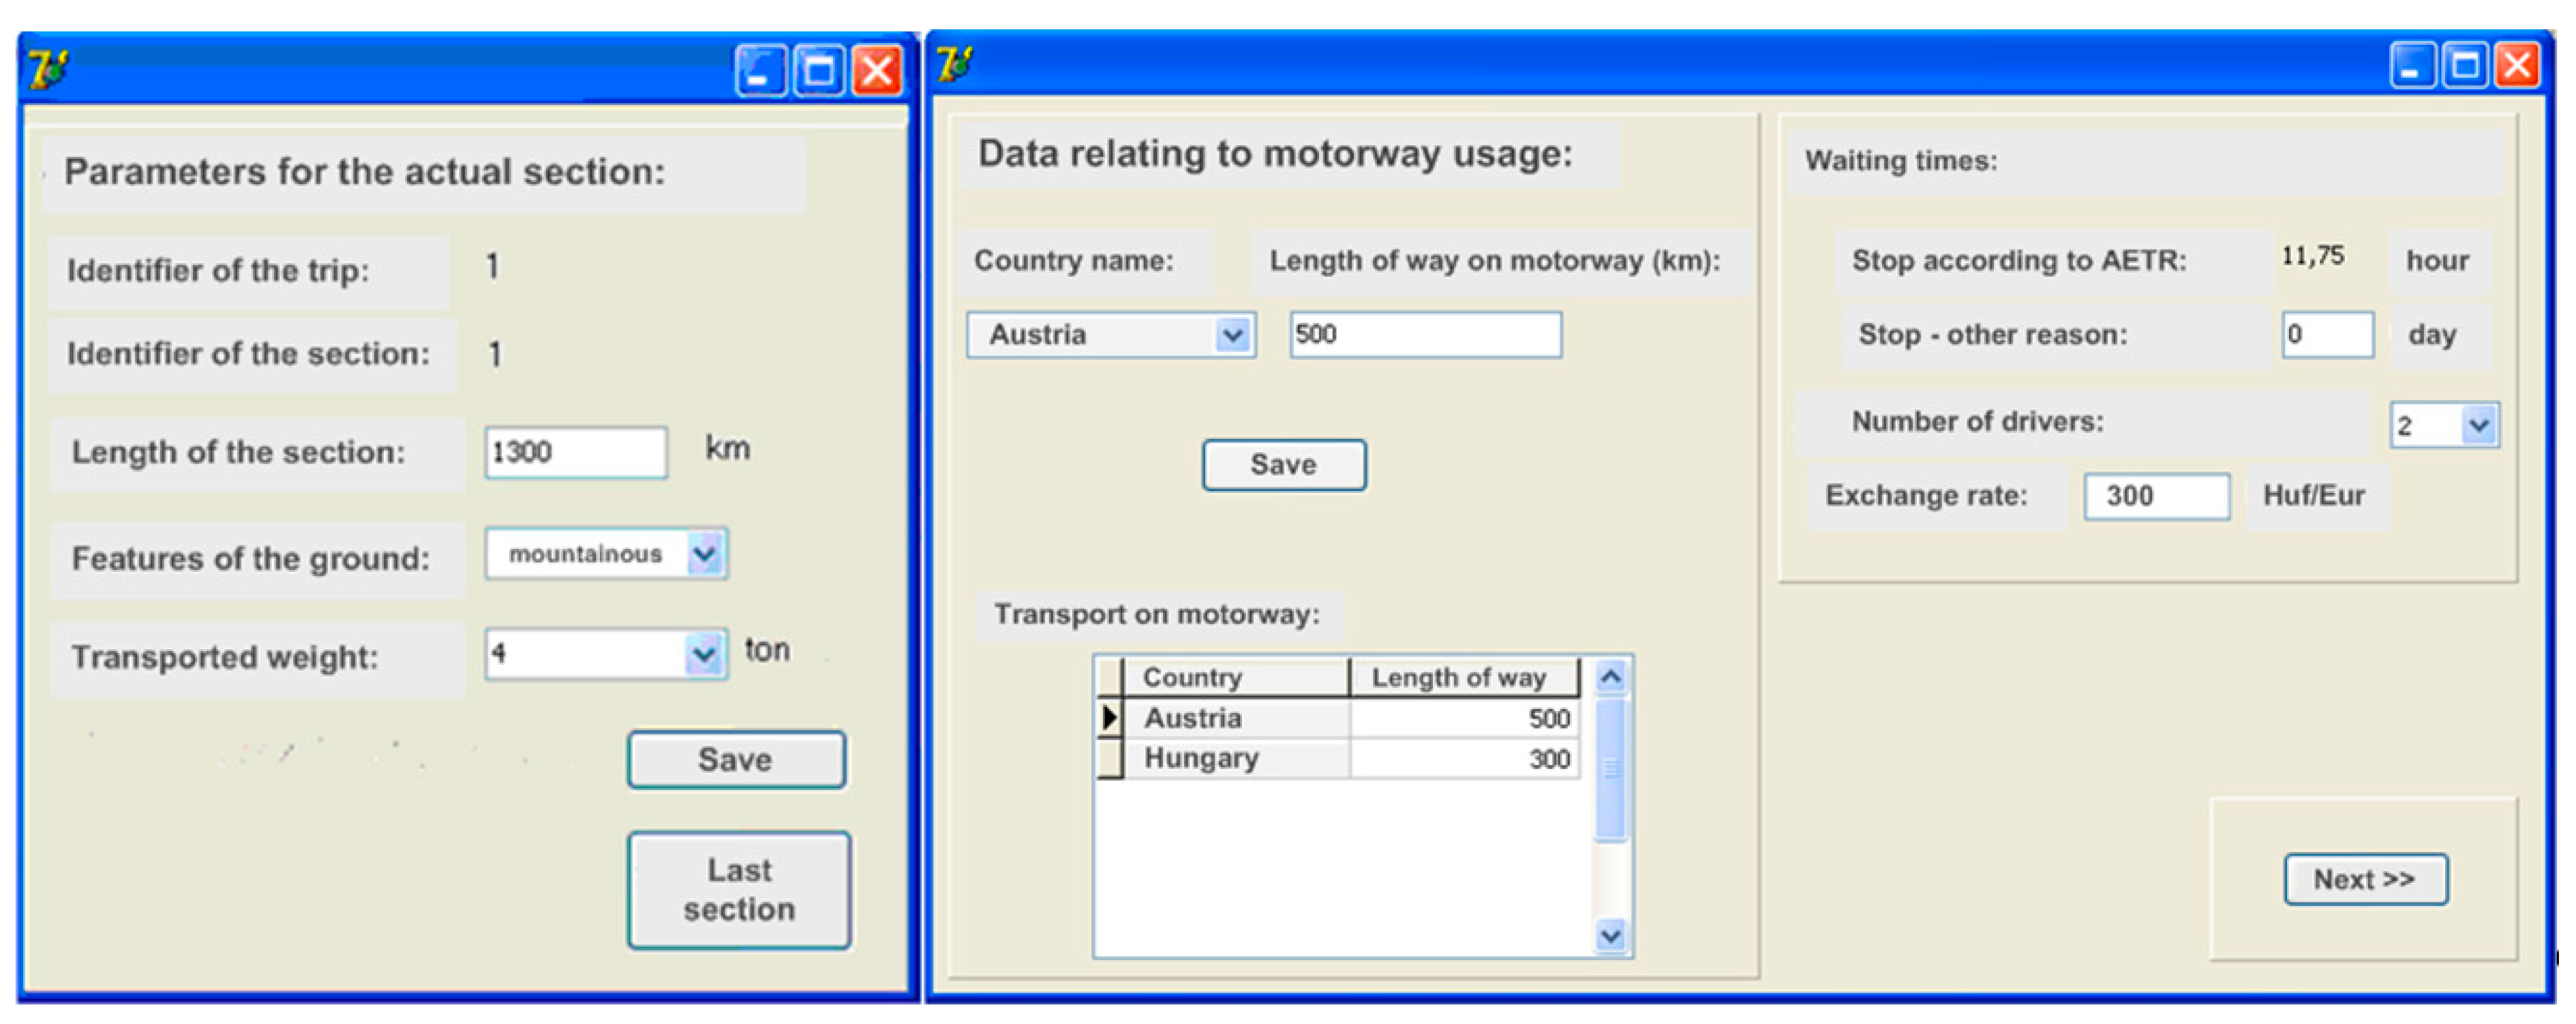The height and width of the screenshot is (1024, 2576).
Task: Minimize the motorway usage window
Action: coord(2412,66)
